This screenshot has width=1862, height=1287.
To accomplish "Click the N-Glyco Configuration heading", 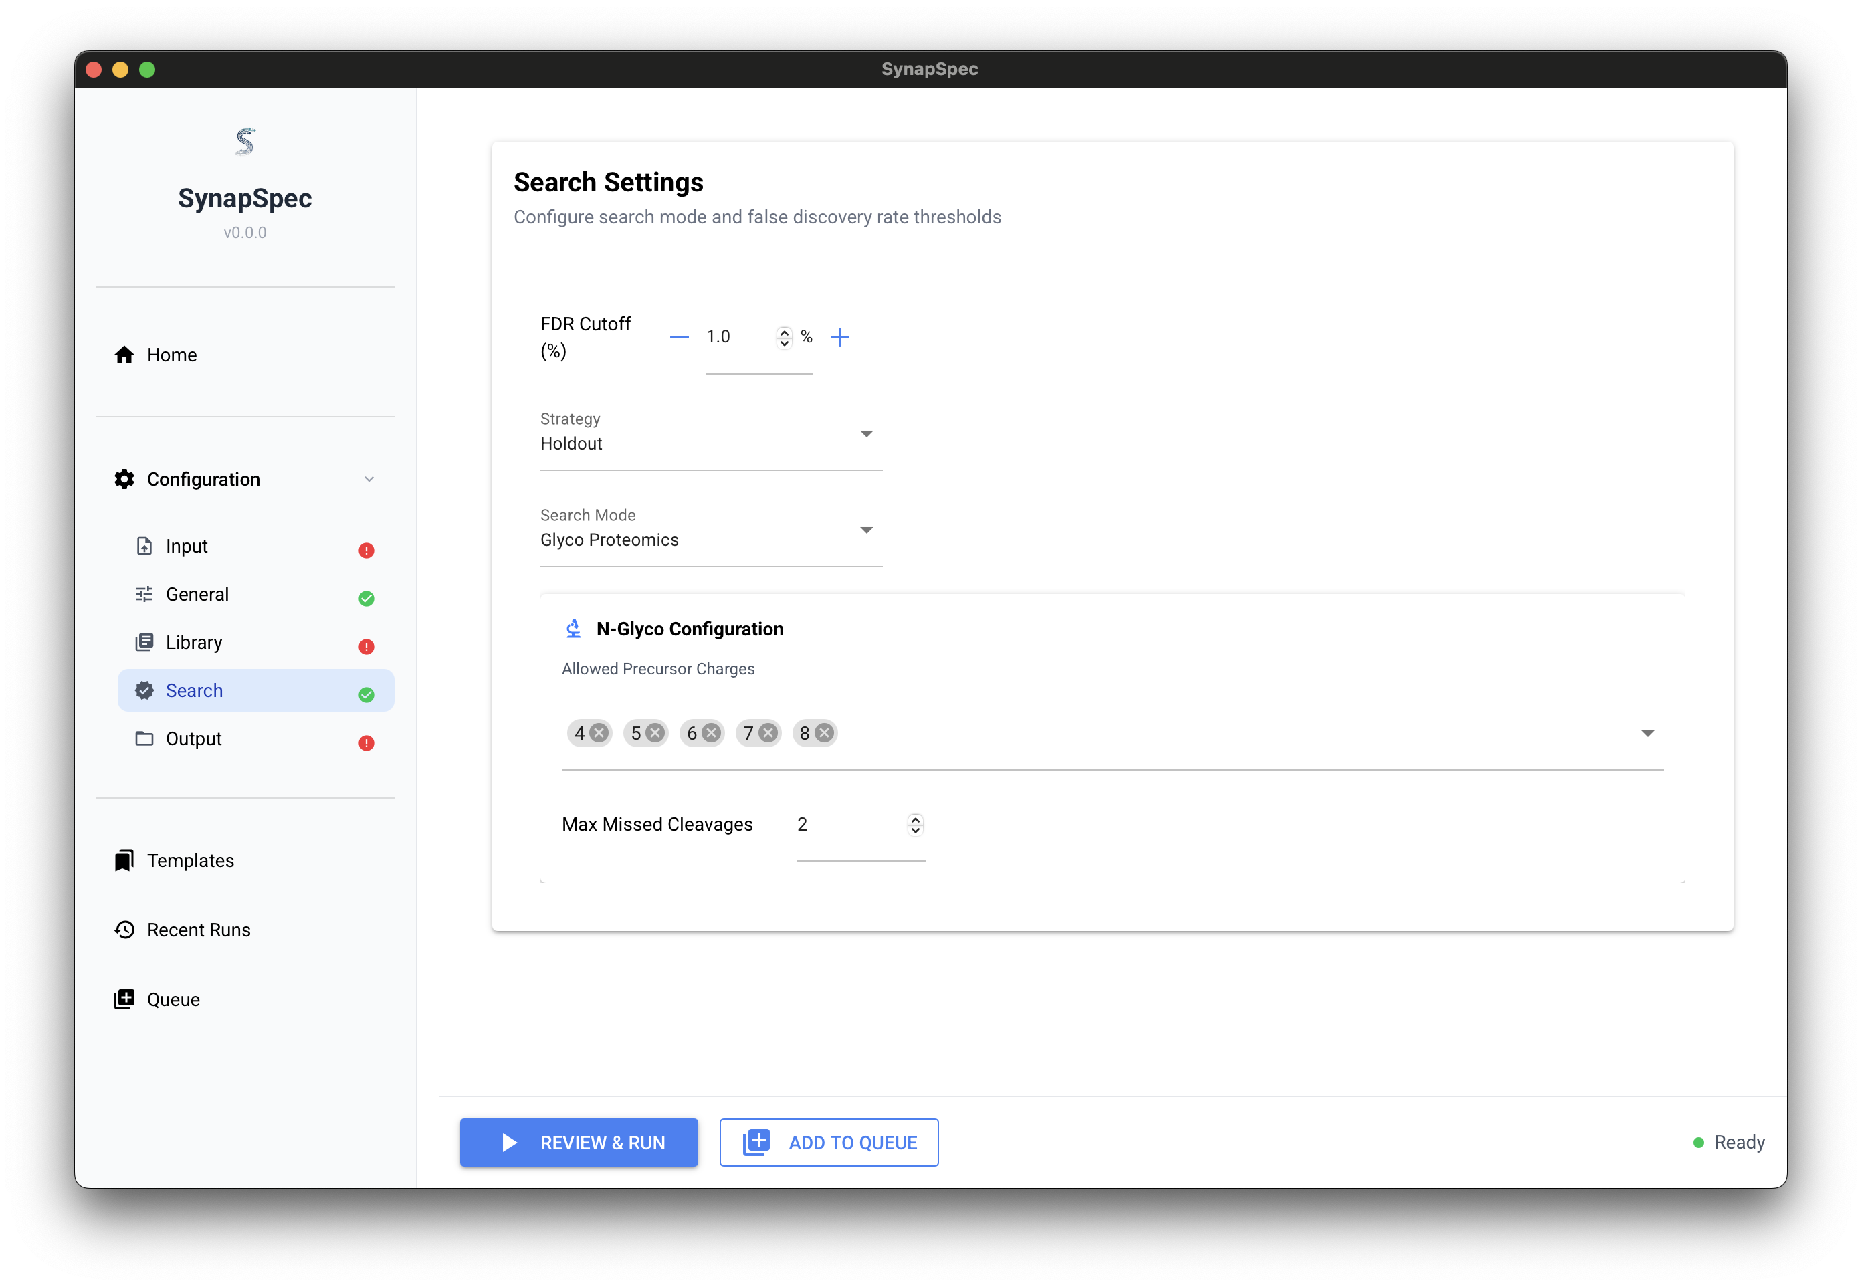I will pos(690,629).
